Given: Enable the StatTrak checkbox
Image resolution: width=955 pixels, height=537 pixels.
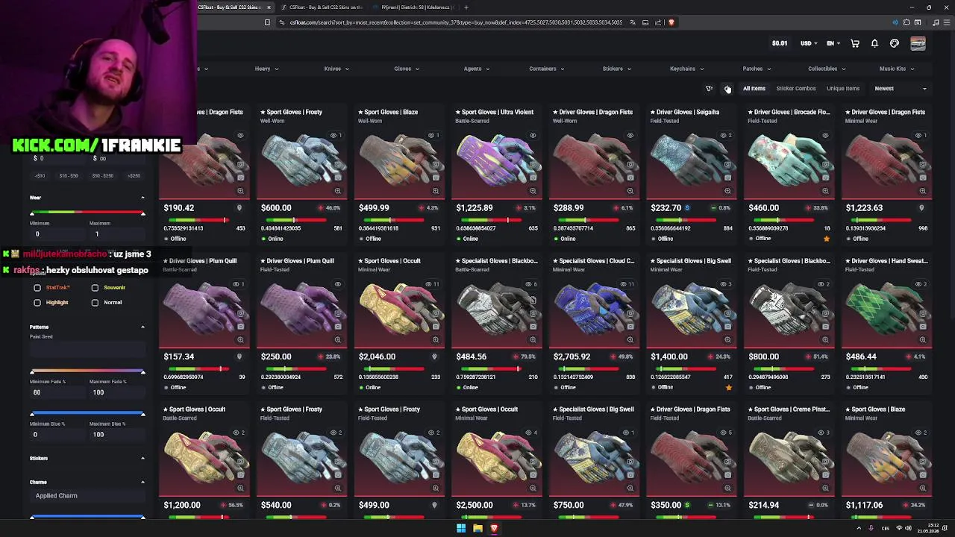Looking at the screenshot, I should (37, 288).
